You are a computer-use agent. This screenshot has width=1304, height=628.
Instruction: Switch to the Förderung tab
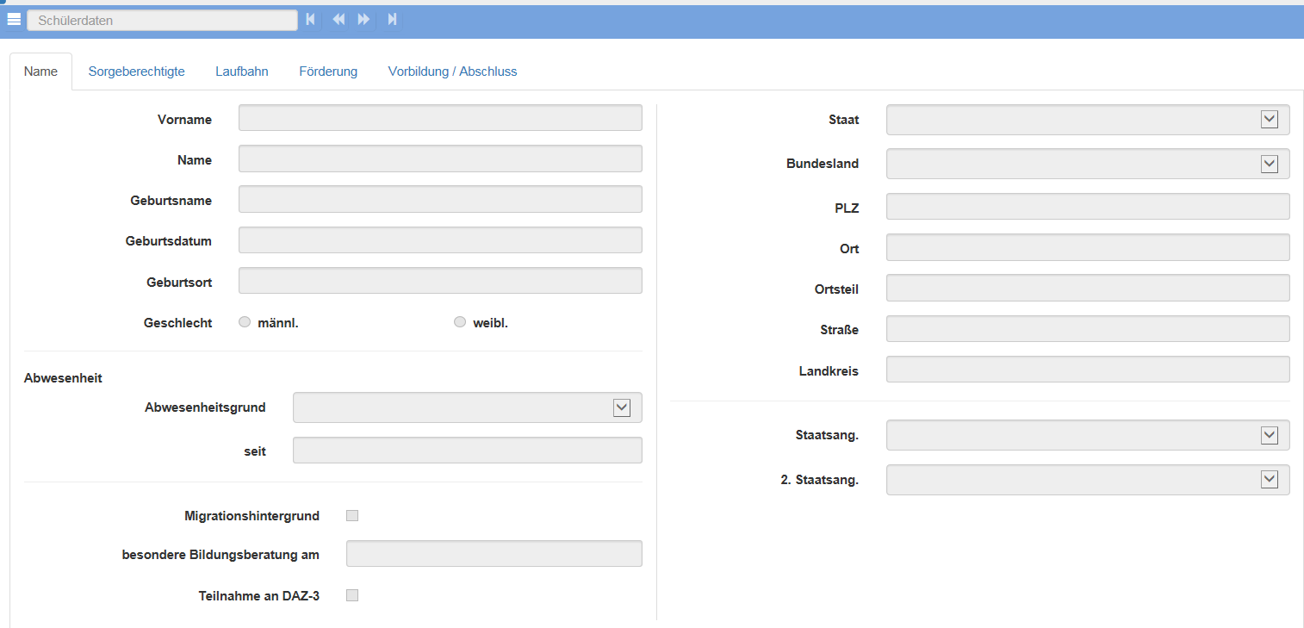click(x=328, y=72)
